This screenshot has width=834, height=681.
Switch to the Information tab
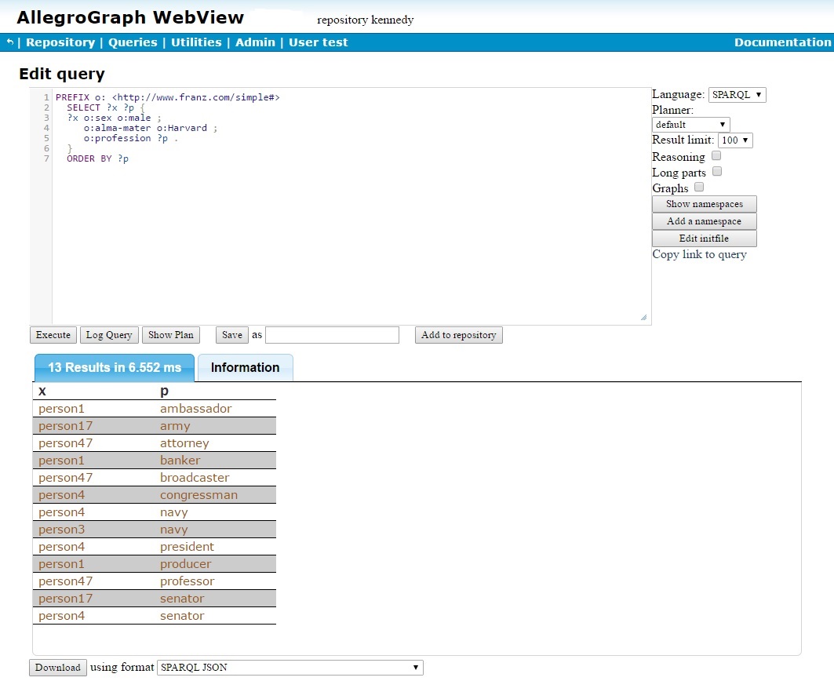click(245, 368)
